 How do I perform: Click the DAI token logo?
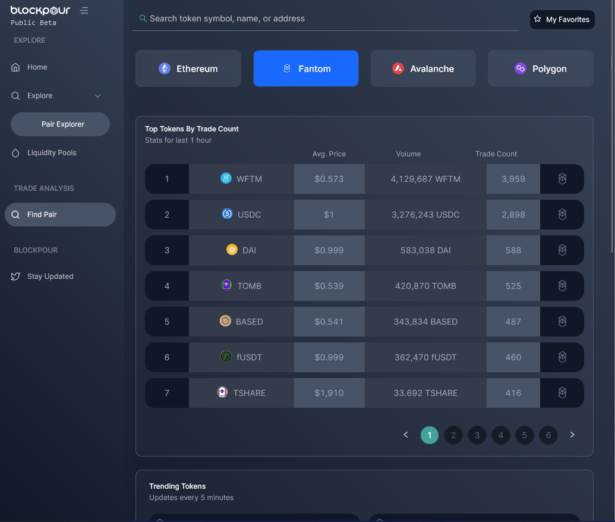232,250
